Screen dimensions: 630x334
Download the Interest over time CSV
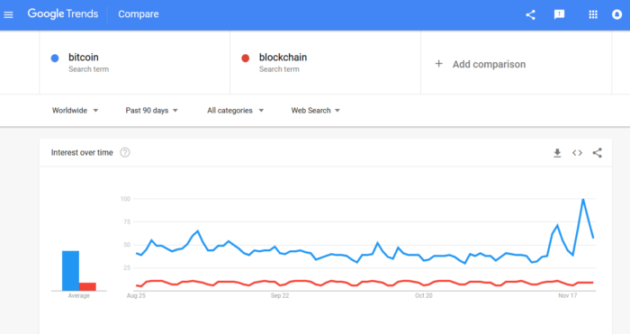(x=557, y=153)
